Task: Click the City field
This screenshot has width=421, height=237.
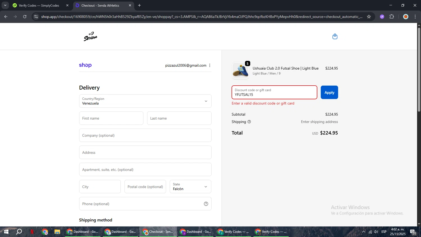Action: coord(100,187)
